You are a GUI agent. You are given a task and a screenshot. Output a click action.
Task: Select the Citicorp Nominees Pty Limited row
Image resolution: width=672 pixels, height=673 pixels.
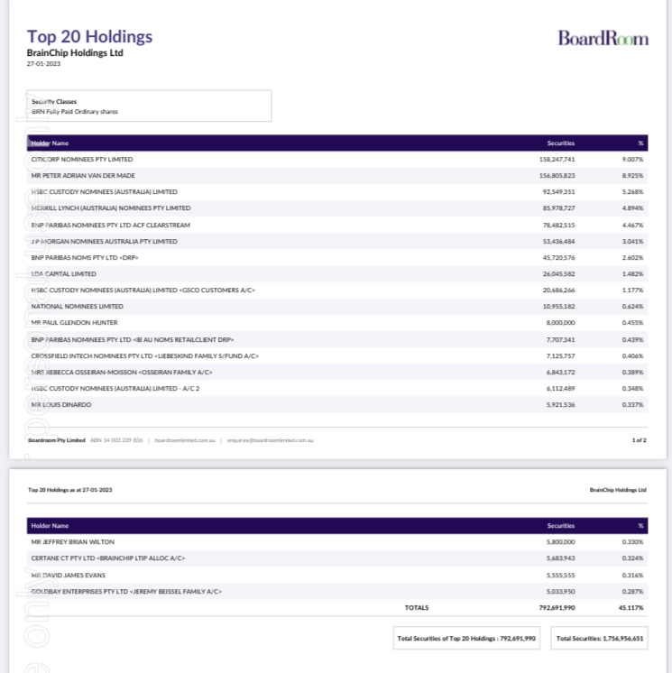point(82,160)
